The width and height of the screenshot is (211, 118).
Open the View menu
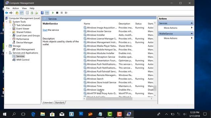tap(24, 8)
